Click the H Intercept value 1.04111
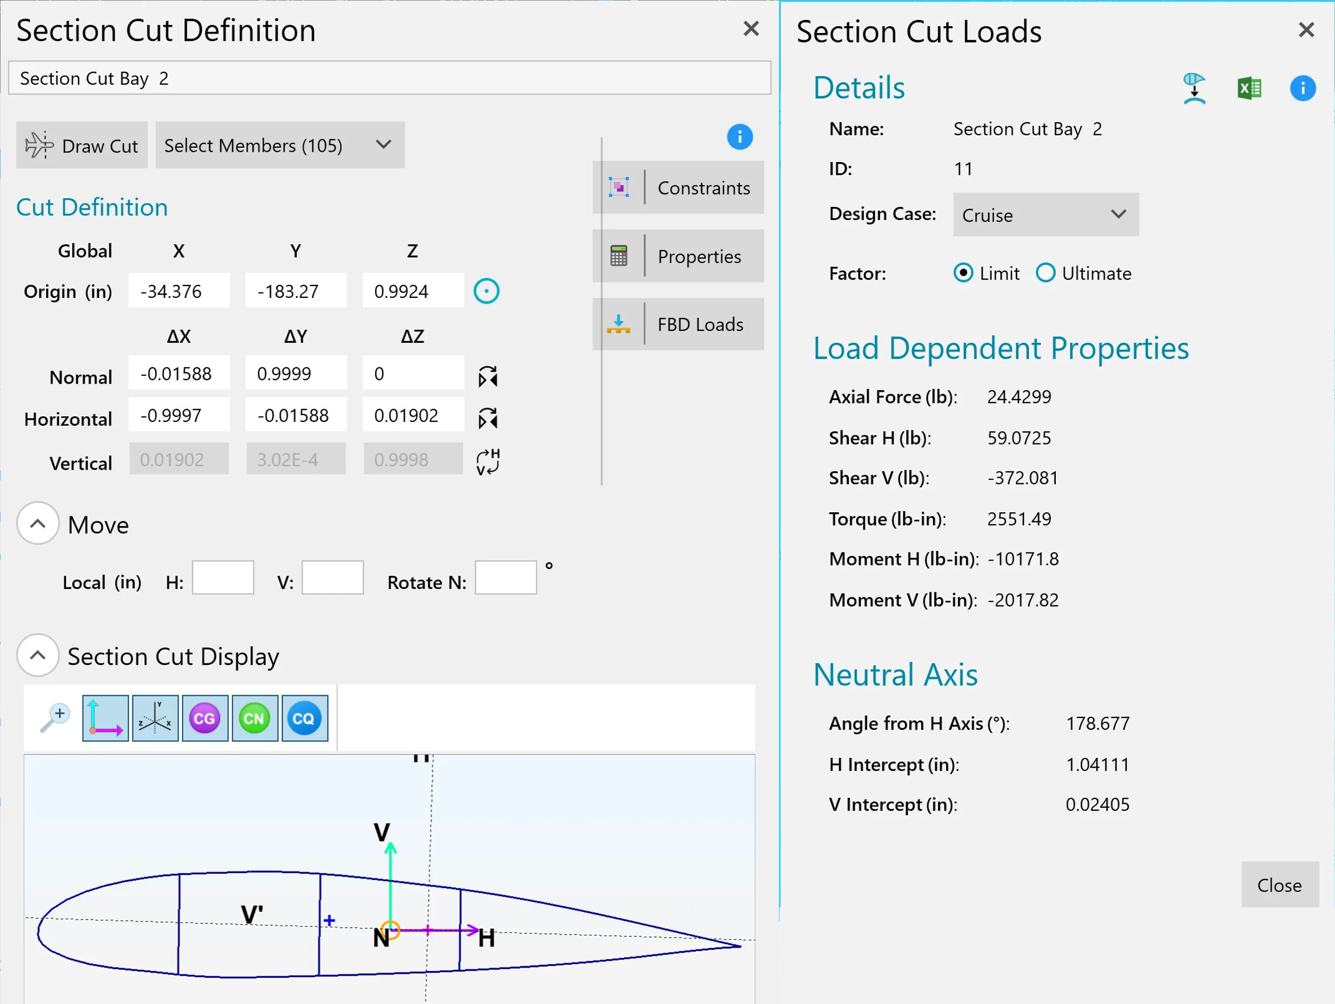The height and width of the screenshot is (1004, 1335). click(1097, 765)
